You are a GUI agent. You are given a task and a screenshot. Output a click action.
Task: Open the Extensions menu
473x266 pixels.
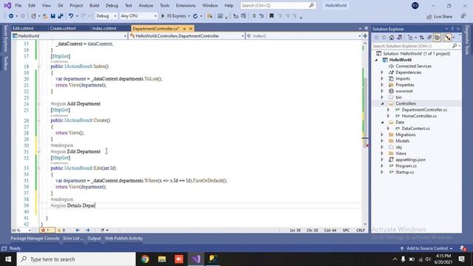click(x=186, y=5)
